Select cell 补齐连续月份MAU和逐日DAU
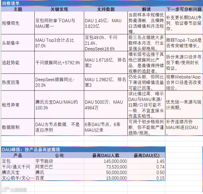This screenshot has width=203, height=194. coord(184,127)
